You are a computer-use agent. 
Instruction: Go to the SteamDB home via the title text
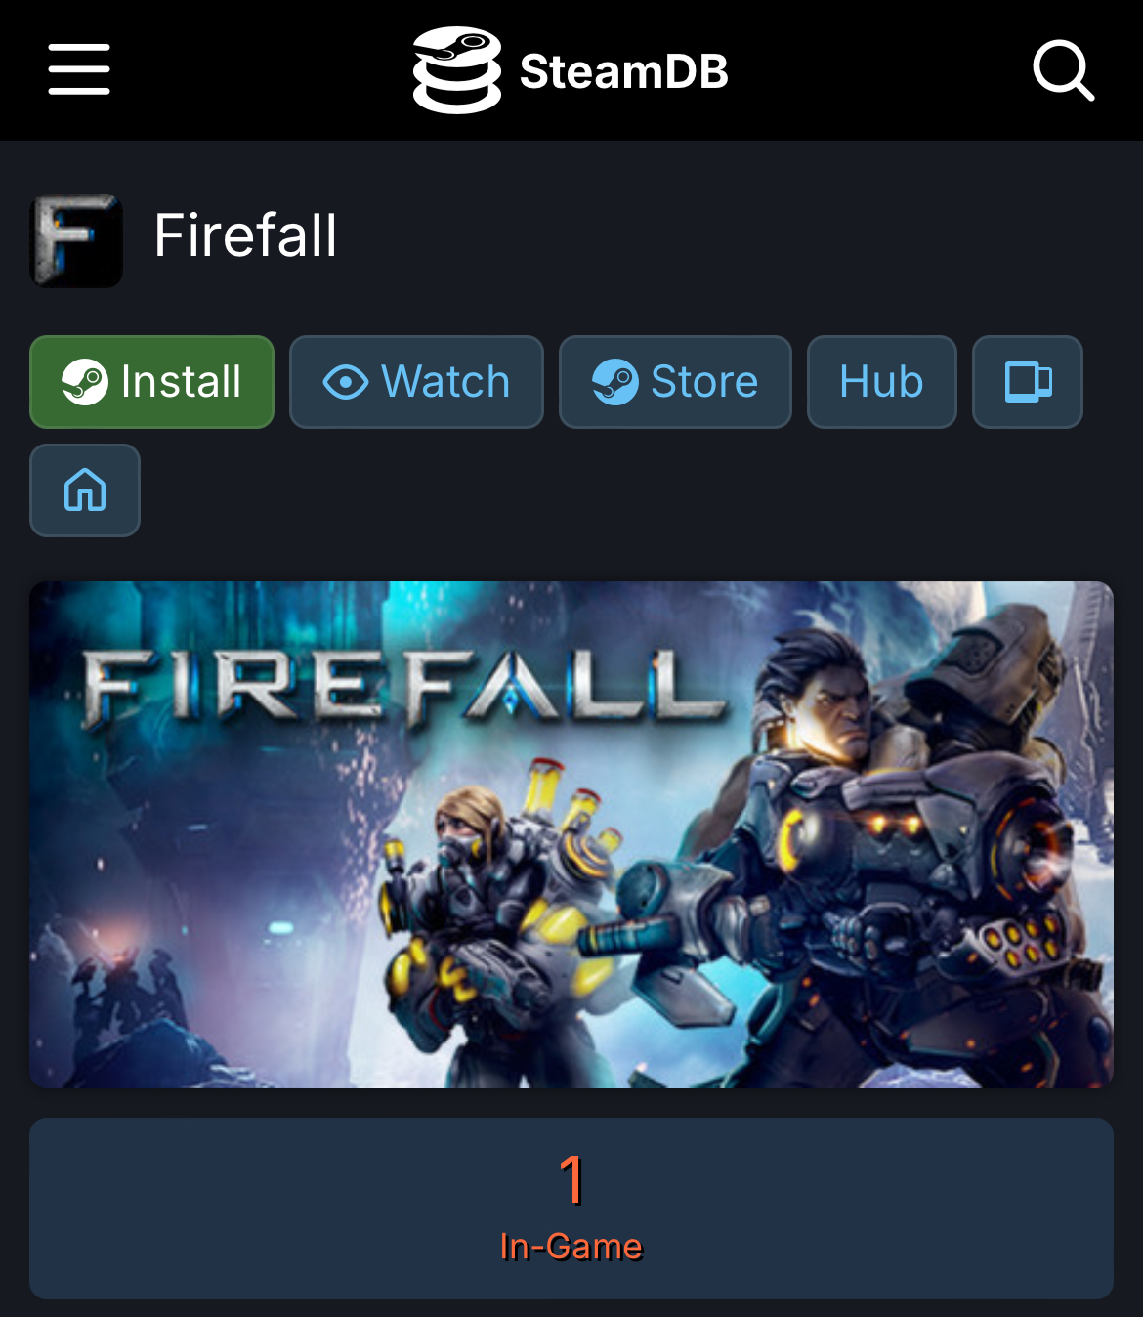tap(624, 71)
